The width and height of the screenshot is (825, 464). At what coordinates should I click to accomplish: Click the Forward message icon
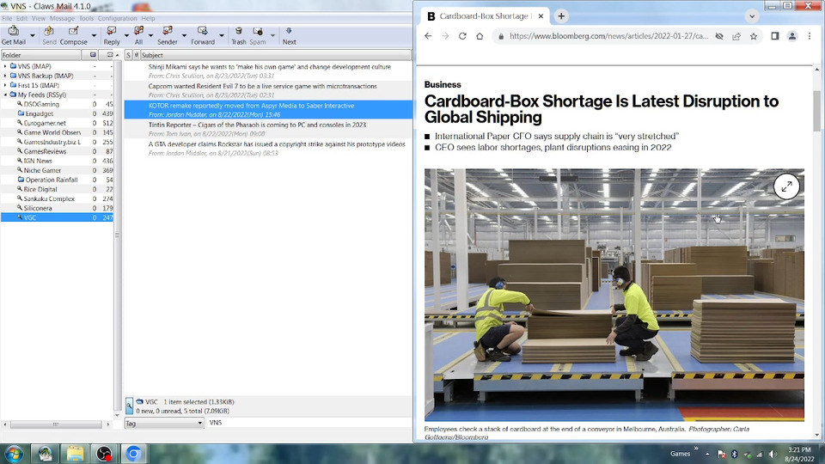(x=203, y=35)
